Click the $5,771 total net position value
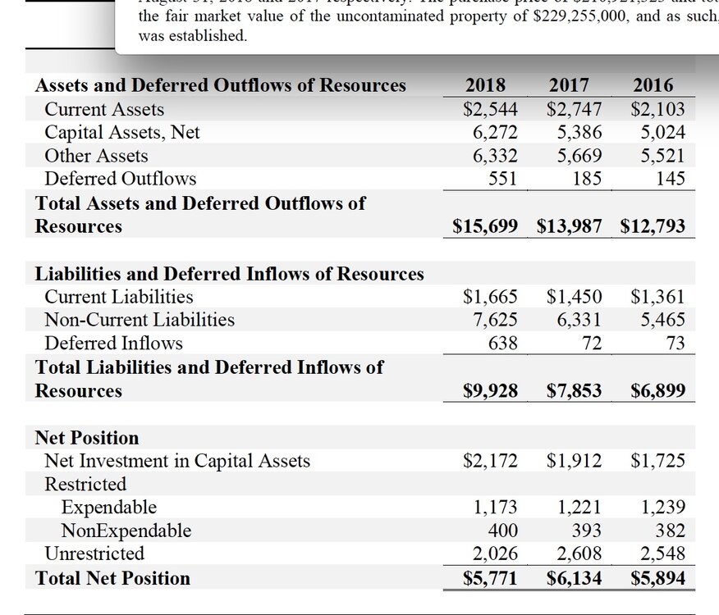This screenshot has height=615, width=719. 490,578
